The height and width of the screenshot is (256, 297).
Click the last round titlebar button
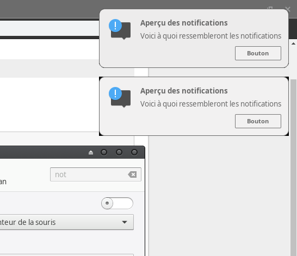[x=134, y=152]
